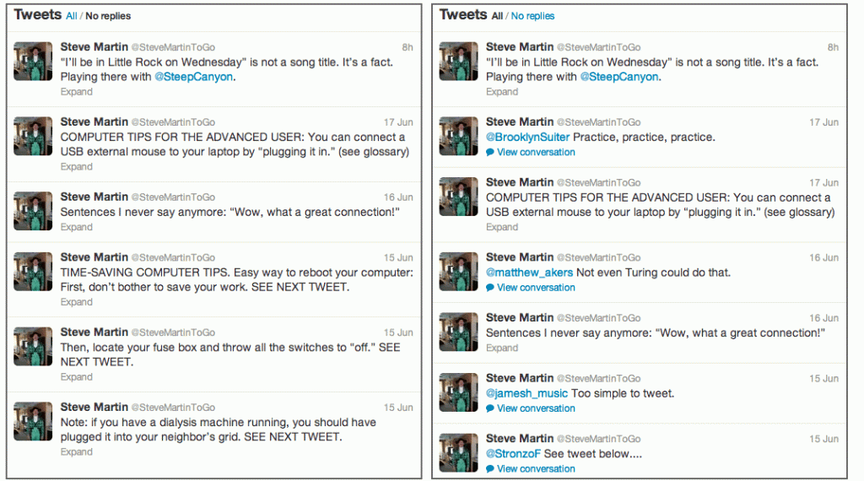The height and width of the screenshot is (481, 864).
Task: Switch to All tab in left panel
Action: 72,16
